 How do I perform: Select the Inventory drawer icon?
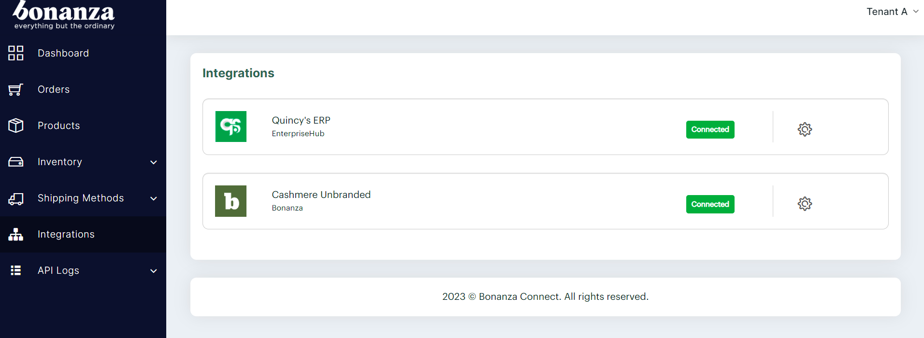(x=15, y=162)
